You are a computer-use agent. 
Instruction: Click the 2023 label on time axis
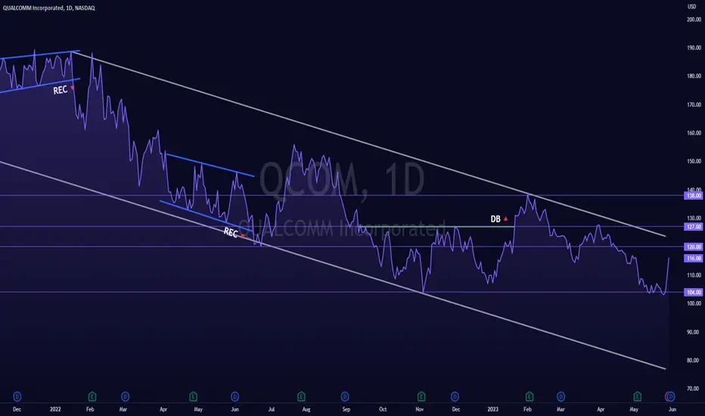tap(492, 409)
